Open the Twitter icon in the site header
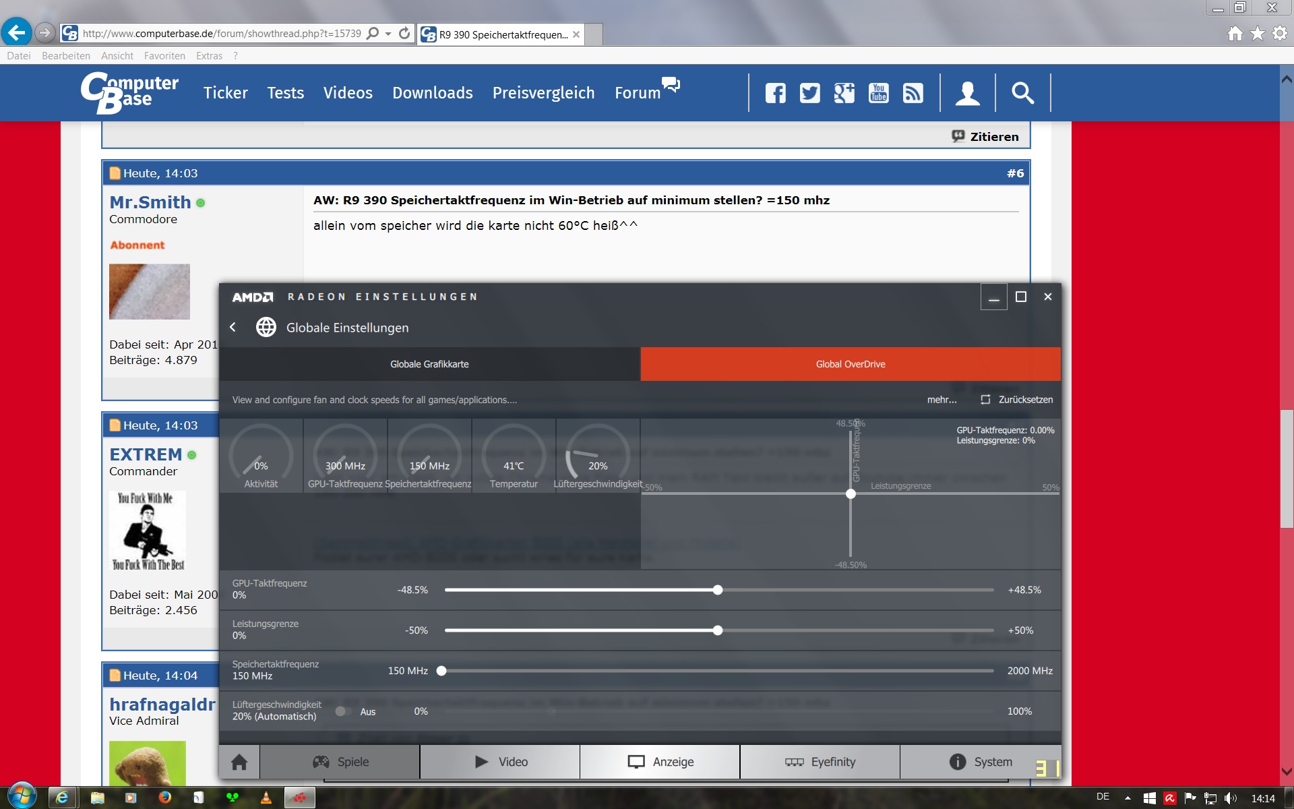This screenshot has height=809, width=1294. (x=809, y=93)
